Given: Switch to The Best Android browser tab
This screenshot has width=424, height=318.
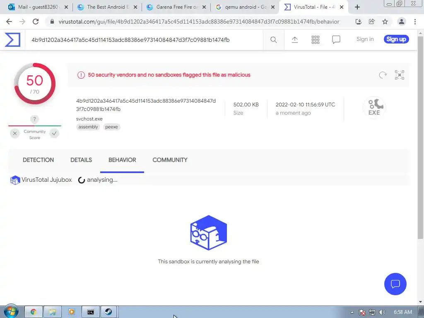Looking at the screenshot, I should click(107, 7).
